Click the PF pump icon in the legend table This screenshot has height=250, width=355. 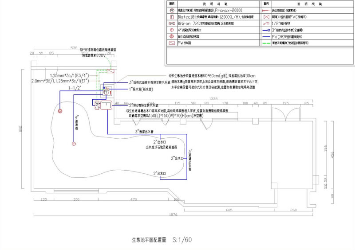[x=172, y=10]
